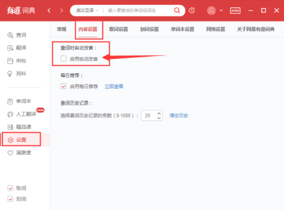The width and height of the screenshot is (284, 210).
Task: Open 人工翻译 human translation
Action: [x=22, y=114]
